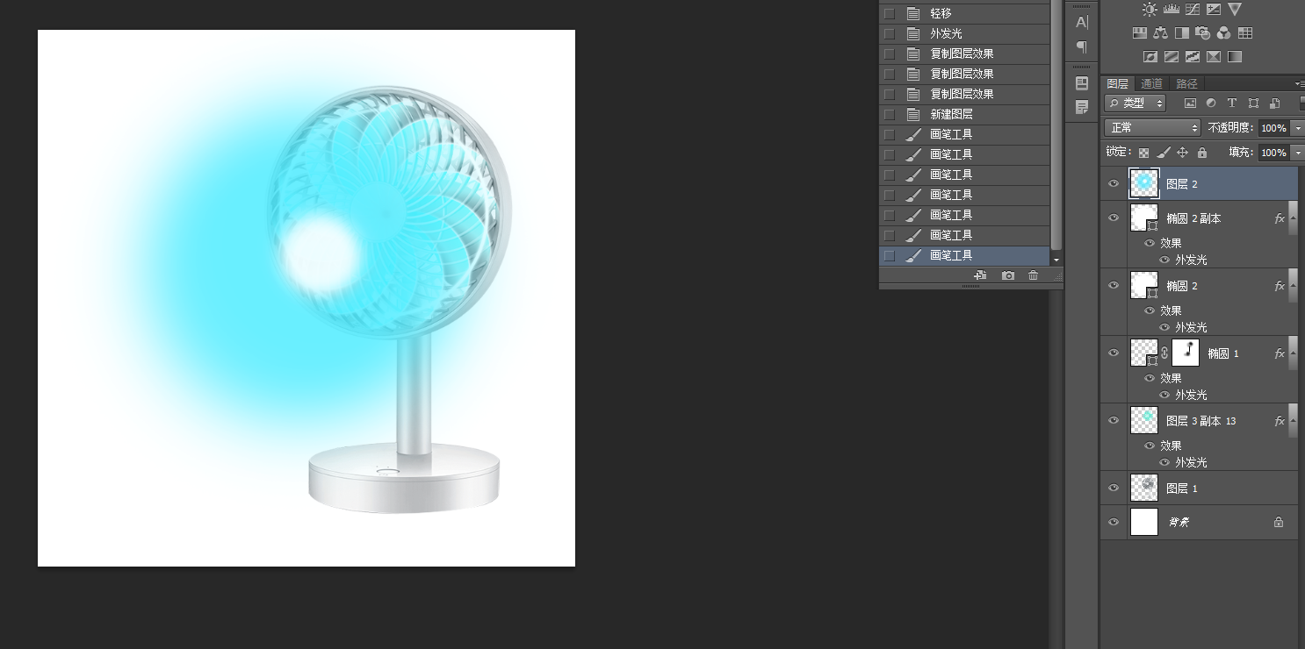Add an Invert adjustment layer
Viewport: 1305px width, 649px height.
(1150, 57)
